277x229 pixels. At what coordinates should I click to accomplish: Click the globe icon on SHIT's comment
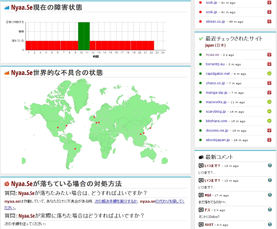coord(270,224)
